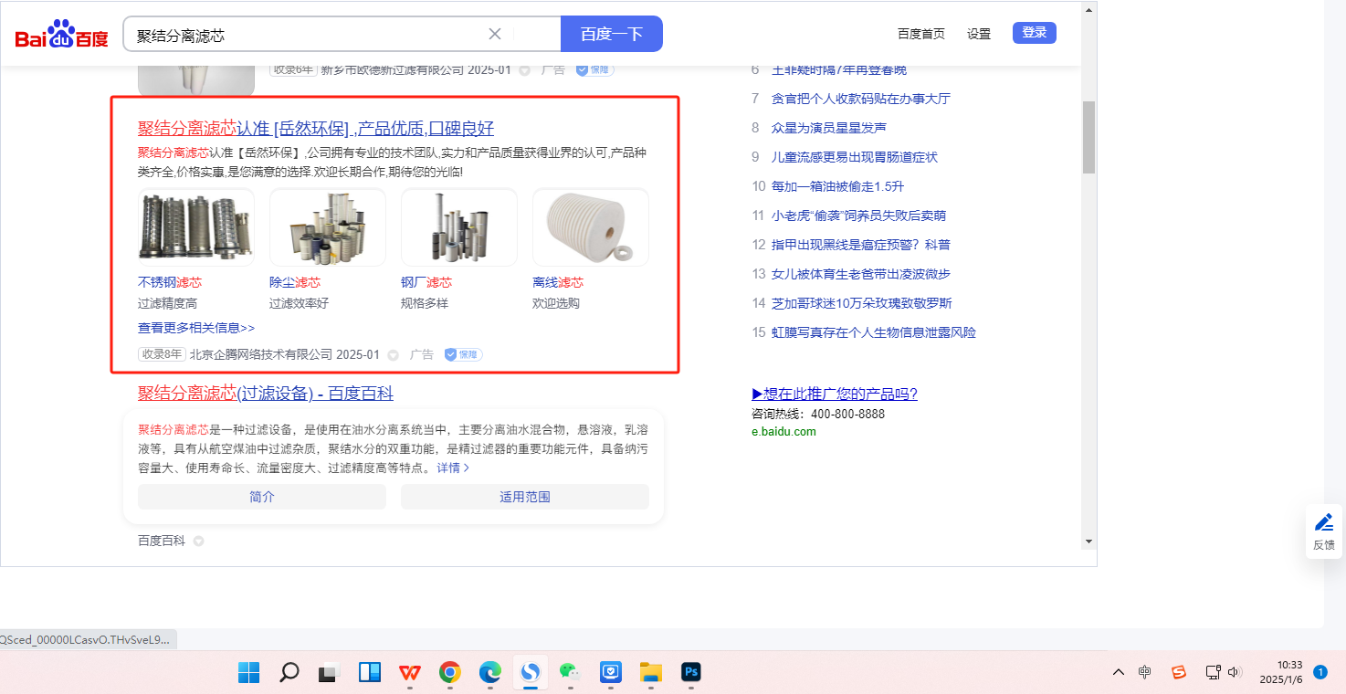The image size is (1346, 694).
Task: Go to 百度首页
Action: [x=921, y=34]
